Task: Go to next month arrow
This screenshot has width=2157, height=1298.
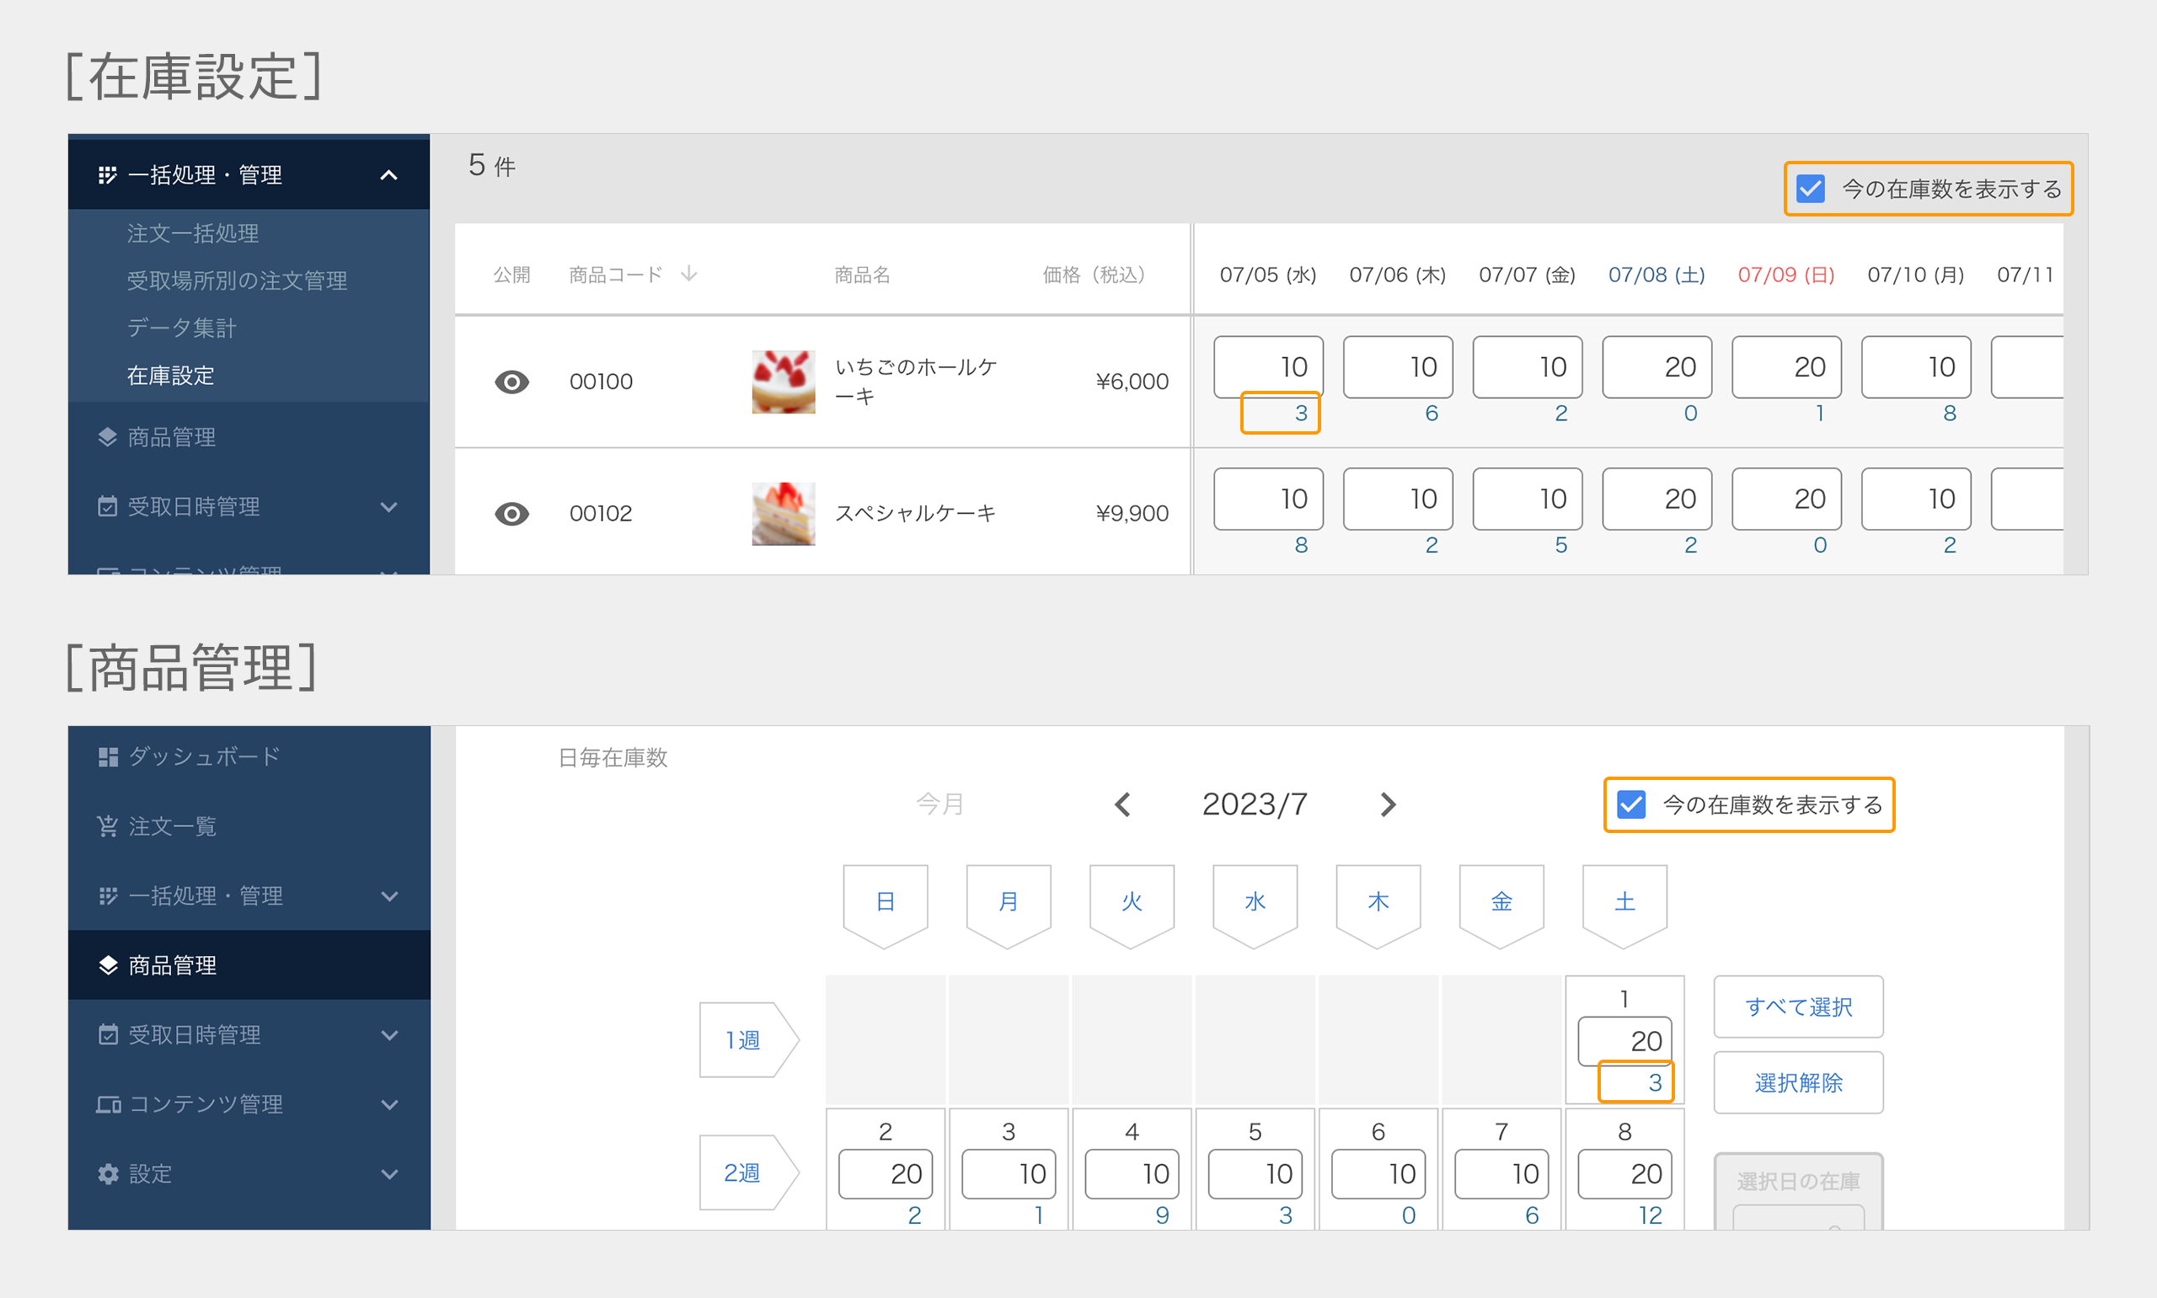Action: pos(1387,804)
